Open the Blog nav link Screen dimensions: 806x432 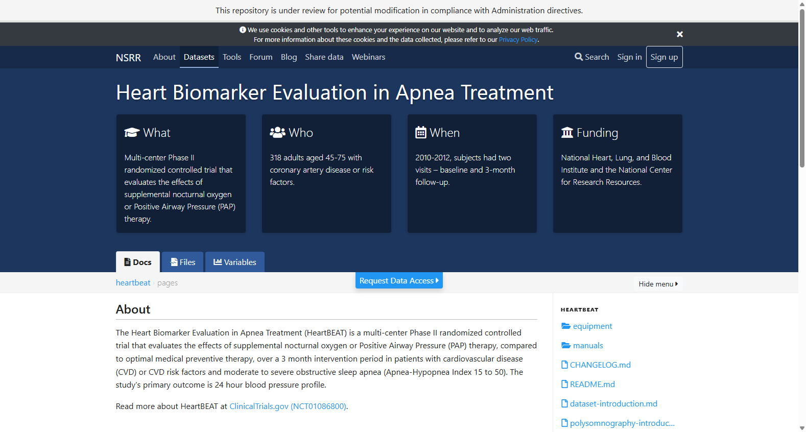coord(289,57)
